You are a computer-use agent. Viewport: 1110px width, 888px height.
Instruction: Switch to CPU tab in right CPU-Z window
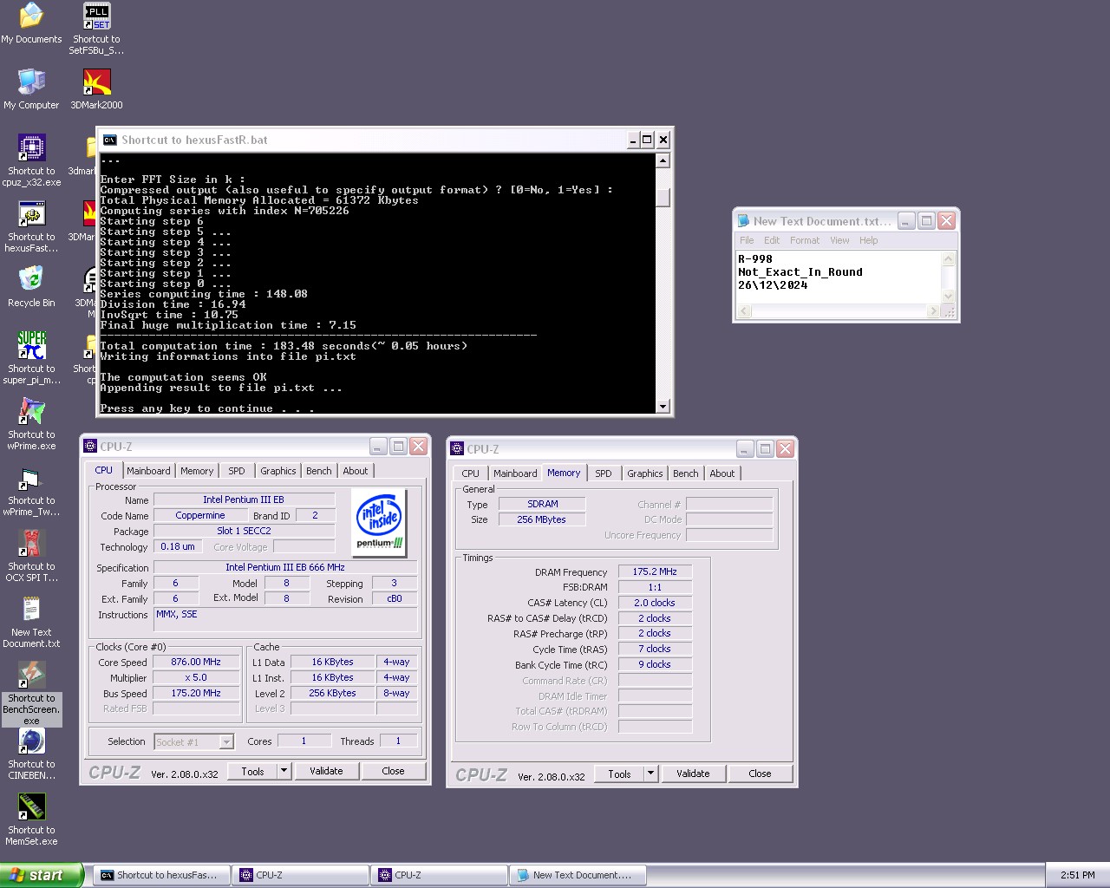(x=471, y=473)
